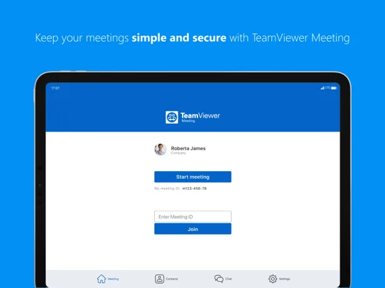Open the Meeting tab house icon
The image size is (385, 288).
coord(101,279)
